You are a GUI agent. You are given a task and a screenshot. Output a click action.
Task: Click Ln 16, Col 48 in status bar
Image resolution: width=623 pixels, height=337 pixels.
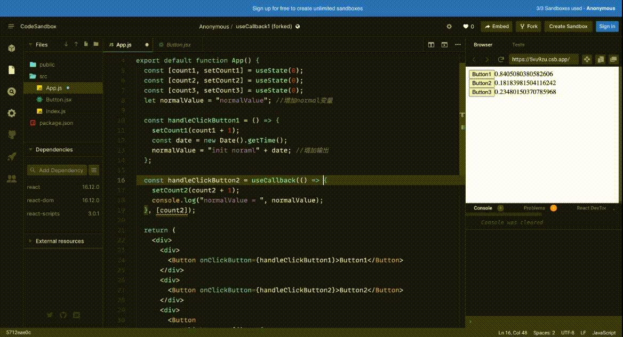(513, 333)
